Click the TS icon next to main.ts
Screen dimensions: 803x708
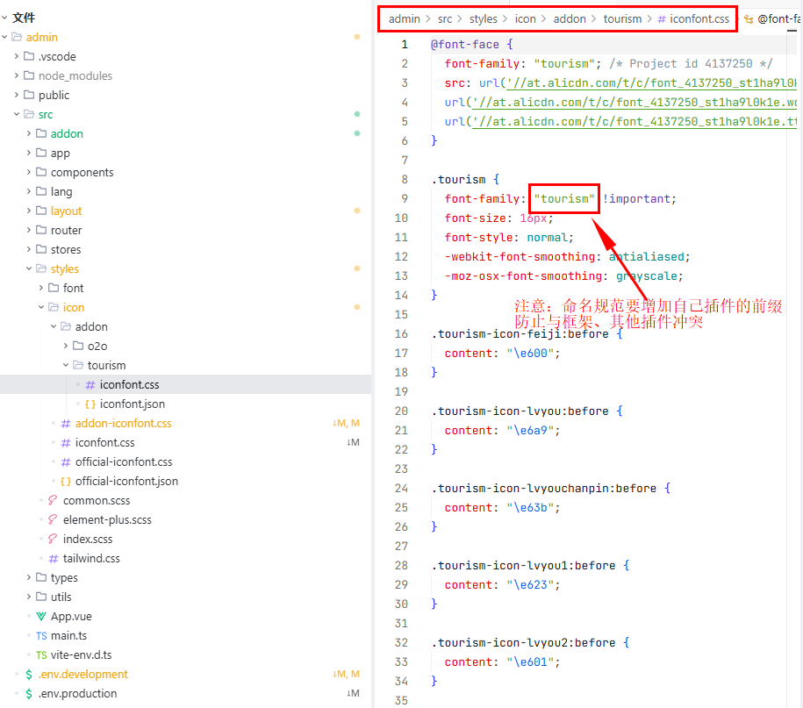pyautogui.click(x=41, y=636)
